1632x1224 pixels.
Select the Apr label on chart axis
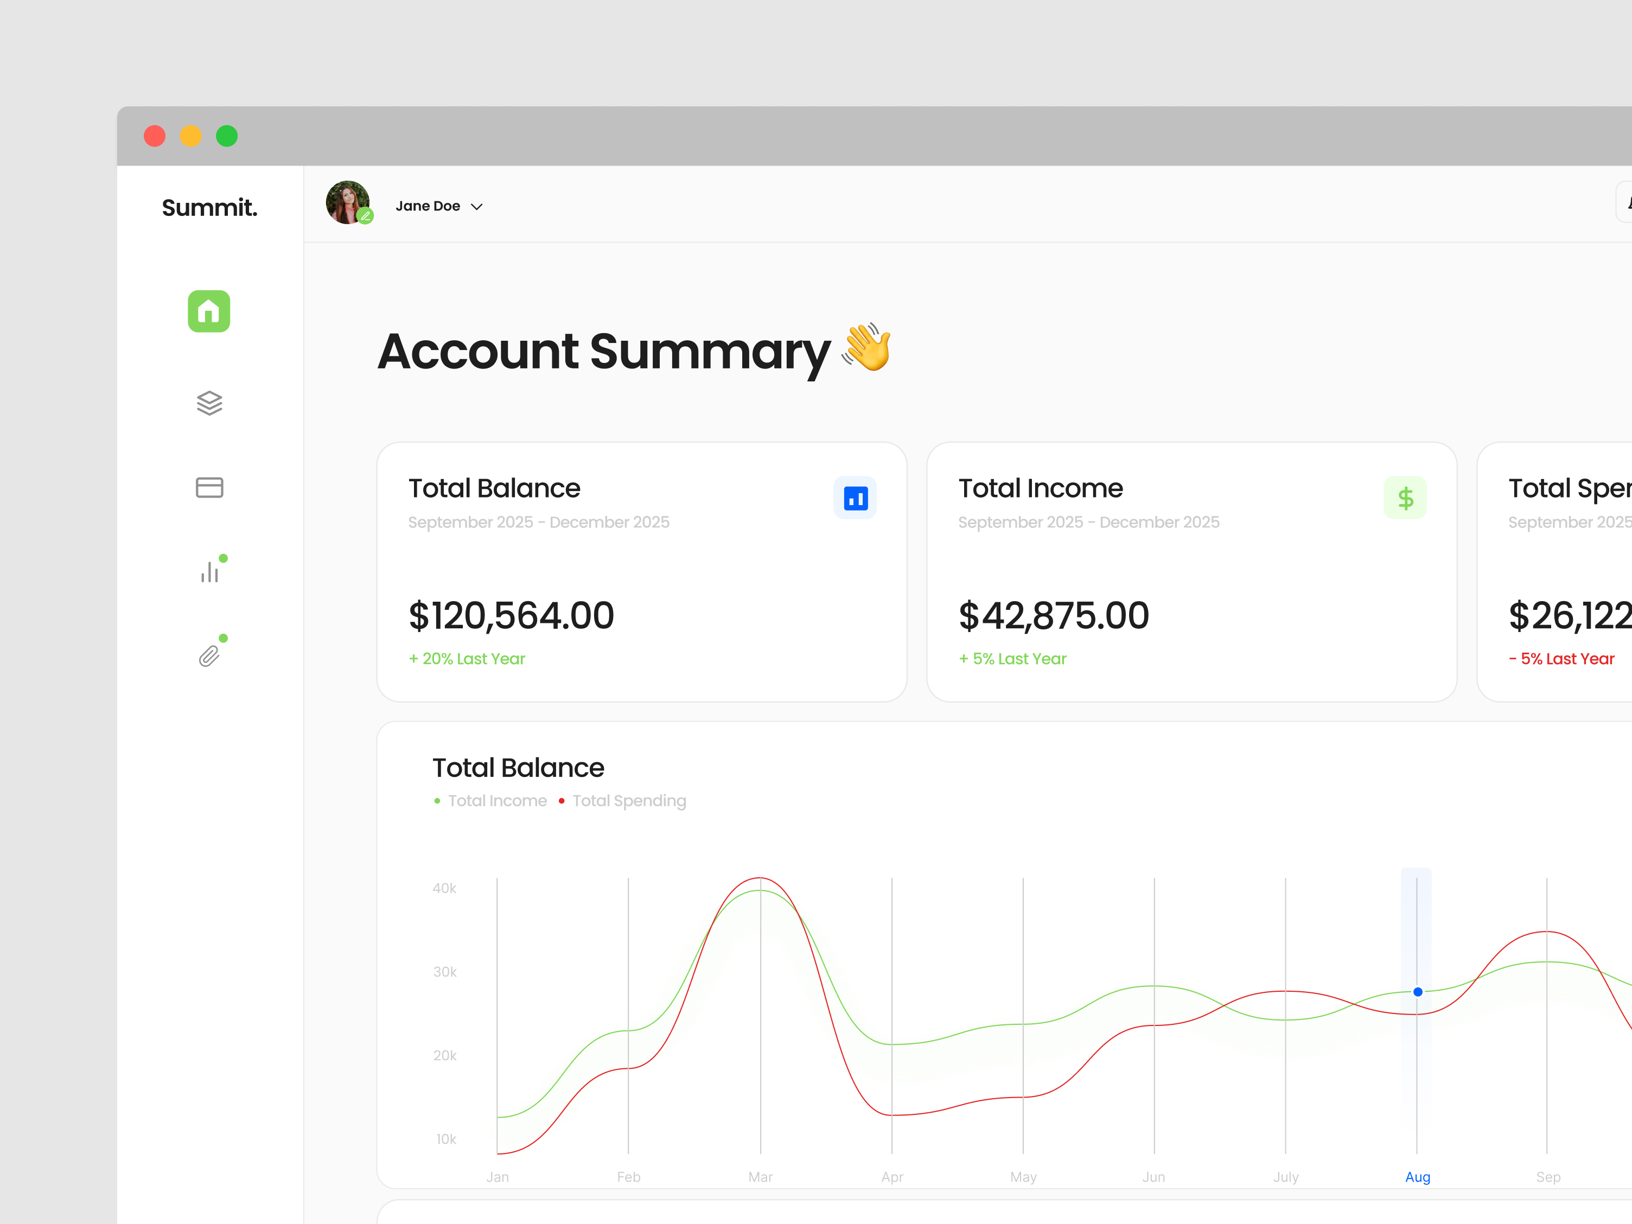pyautogui.click(x=892, y=1177)
